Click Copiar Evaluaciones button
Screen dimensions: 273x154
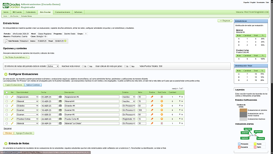(14, 85)
